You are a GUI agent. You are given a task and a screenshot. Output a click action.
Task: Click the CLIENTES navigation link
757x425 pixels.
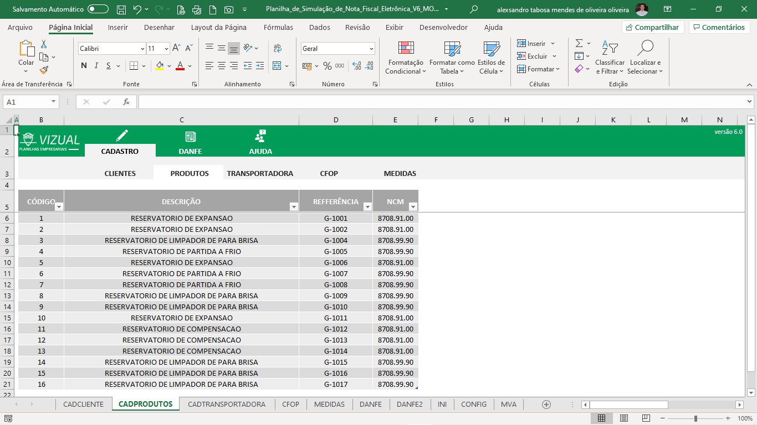point(120,173)
